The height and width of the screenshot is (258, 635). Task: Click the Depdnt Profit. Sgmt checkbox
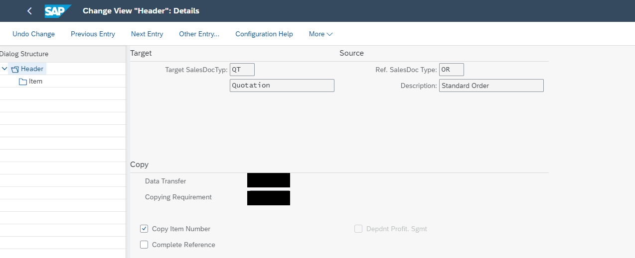pyautogui.click(x=358, y=229)
